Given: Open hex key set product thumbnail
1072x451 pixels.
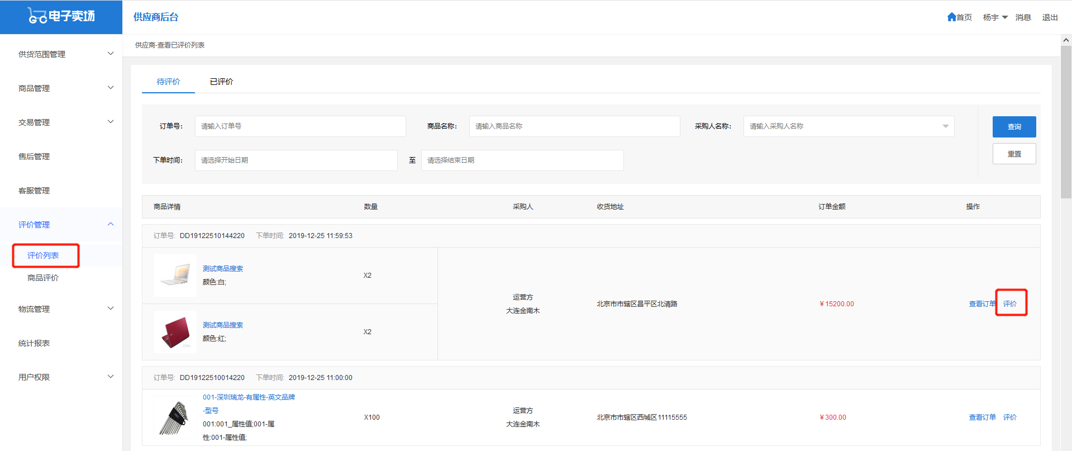Looking at the screenshot, I should point(175,417).
